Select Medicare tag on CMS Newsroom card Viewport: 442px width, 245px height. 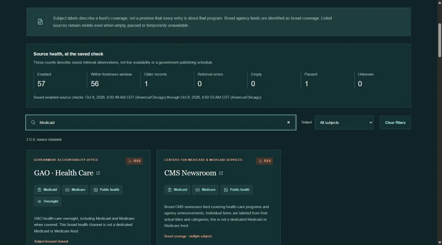(205, 189)
